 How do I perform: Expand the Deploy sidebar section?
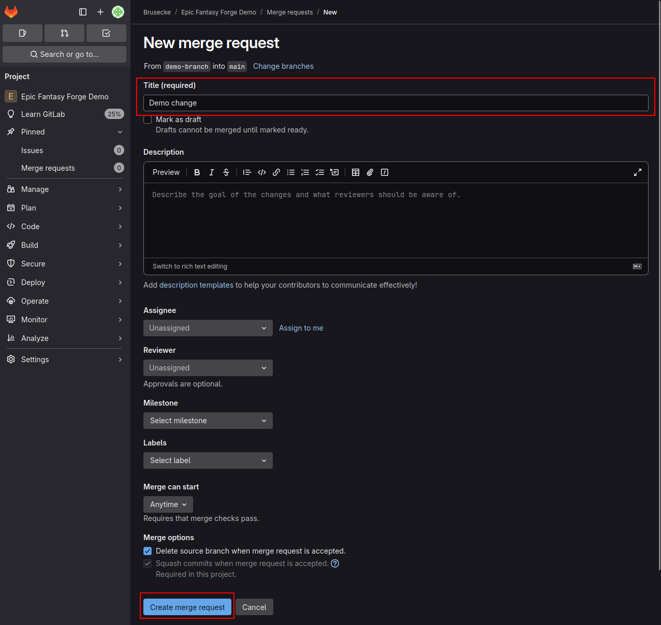(x=65, y=282)
